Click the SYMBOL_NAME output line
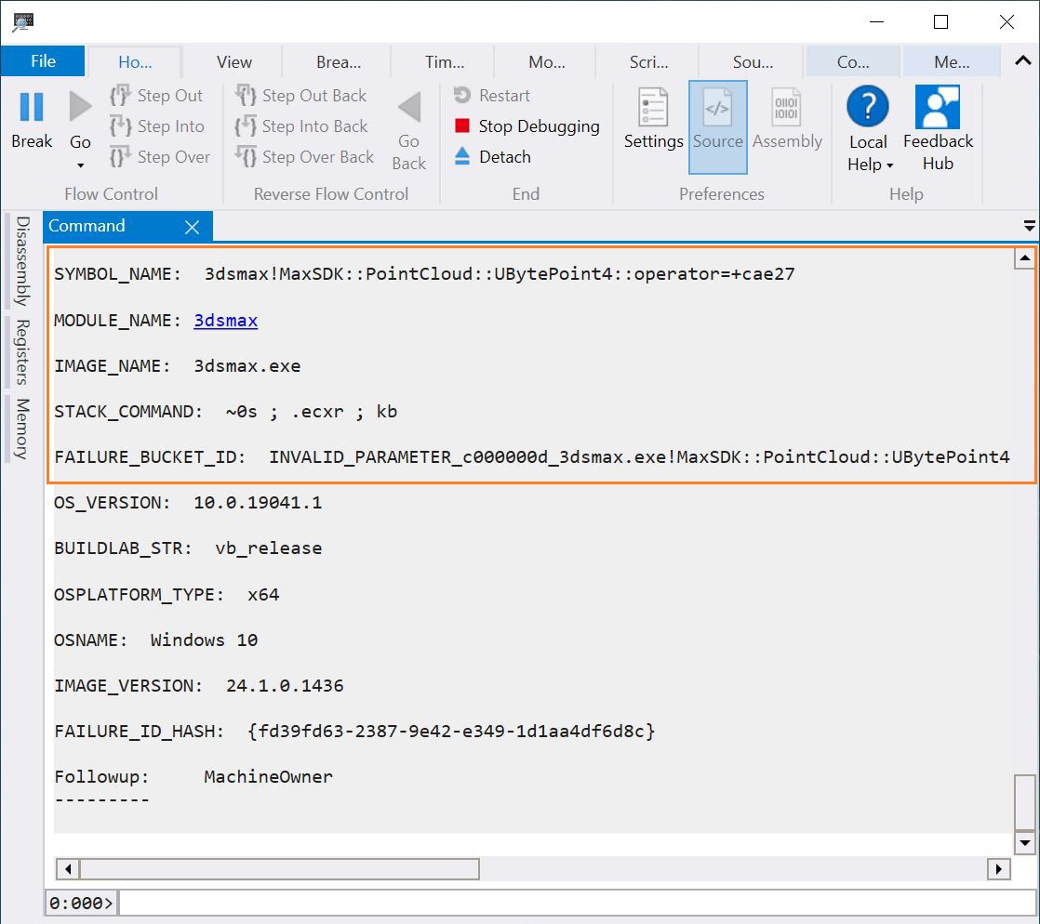This screenshot has width=1040, height=924. [x=424, y=273]
